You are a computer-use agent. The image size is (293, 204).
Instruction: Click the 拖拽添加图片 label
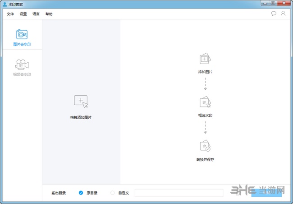81,117
